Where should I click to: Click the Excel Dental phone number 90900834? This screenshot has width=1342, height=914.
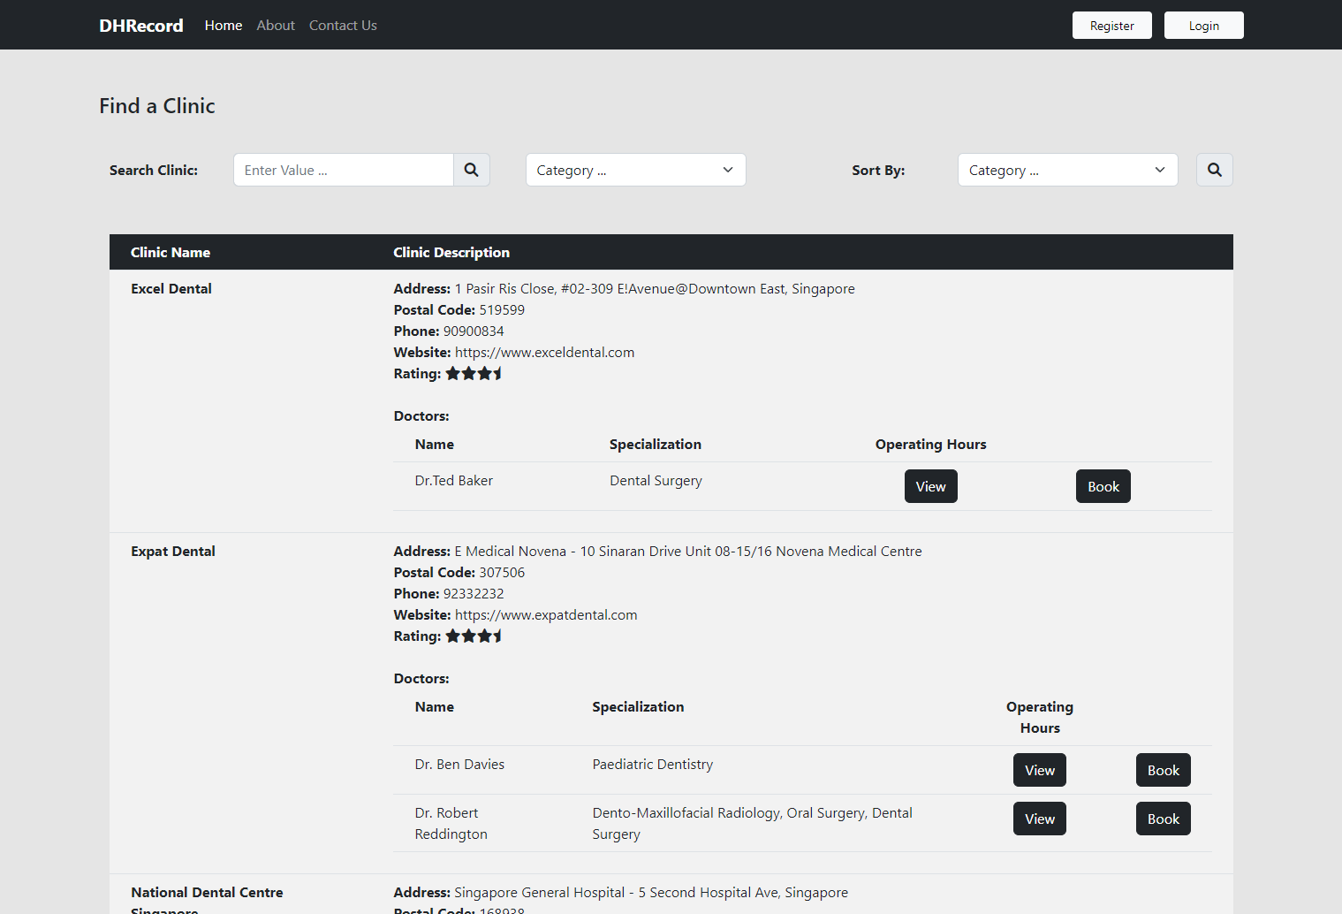tap(474, 331)
